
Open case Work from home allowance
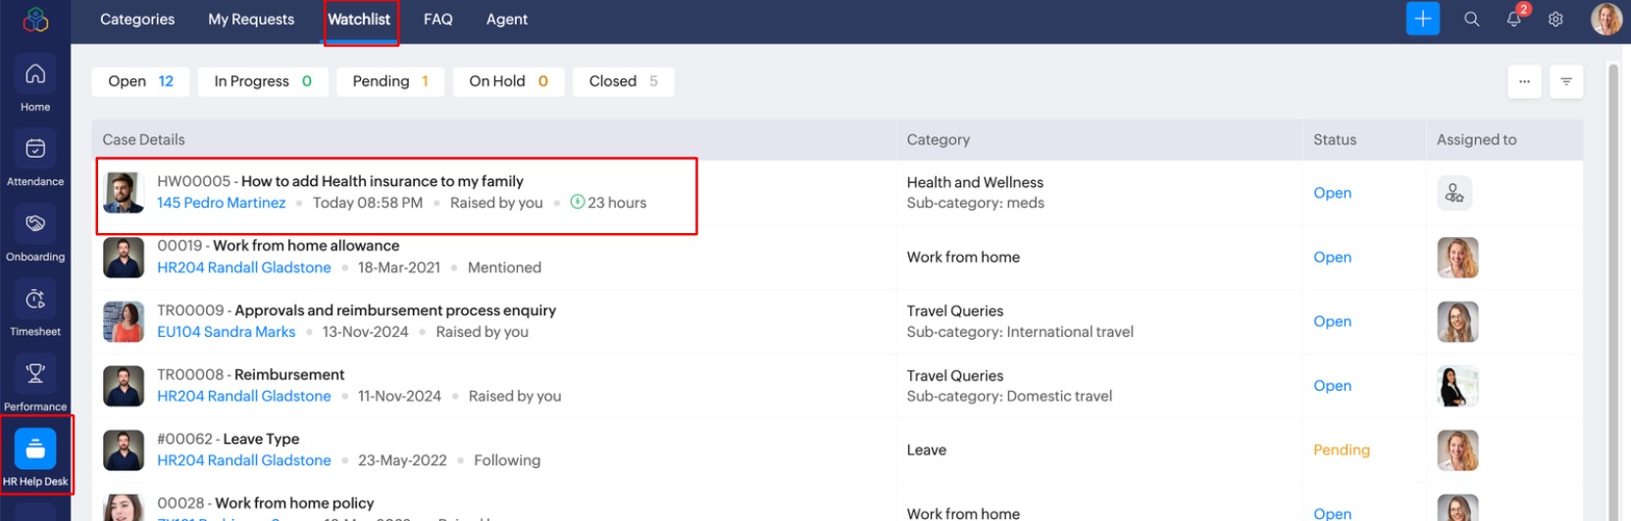[x=306, y=246]
